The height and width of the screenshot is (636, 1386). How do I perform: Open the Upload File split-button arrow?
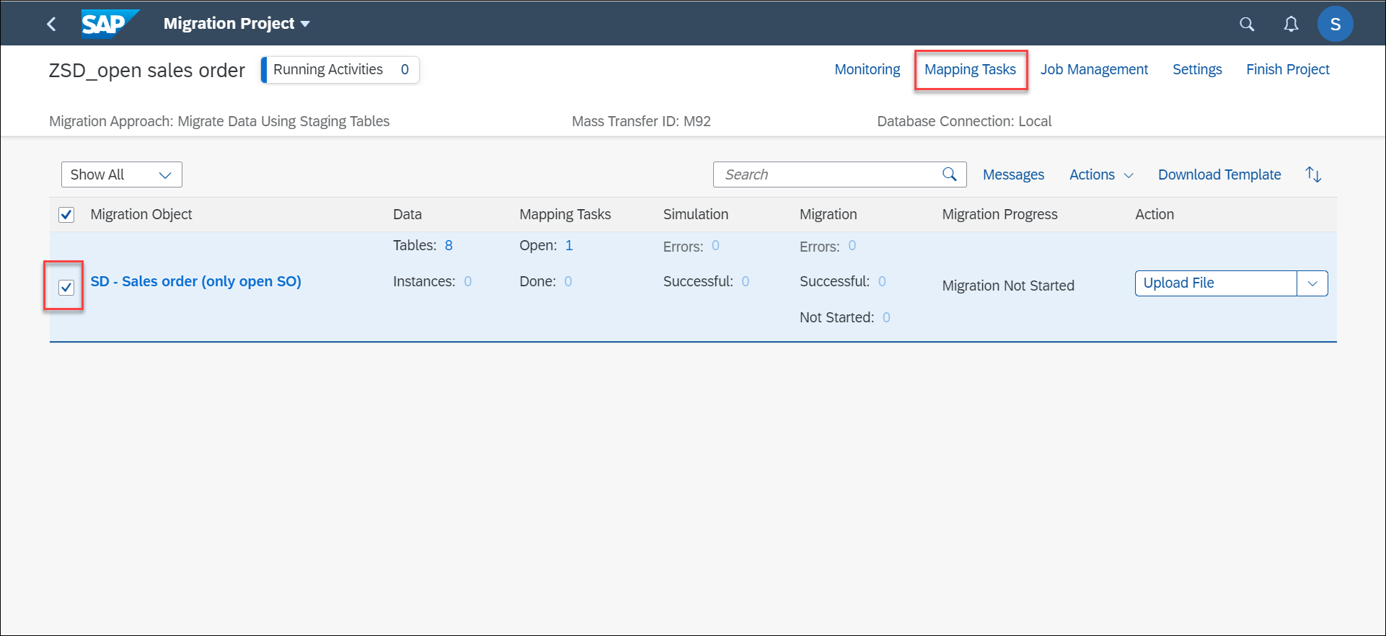pos(1312,283)
